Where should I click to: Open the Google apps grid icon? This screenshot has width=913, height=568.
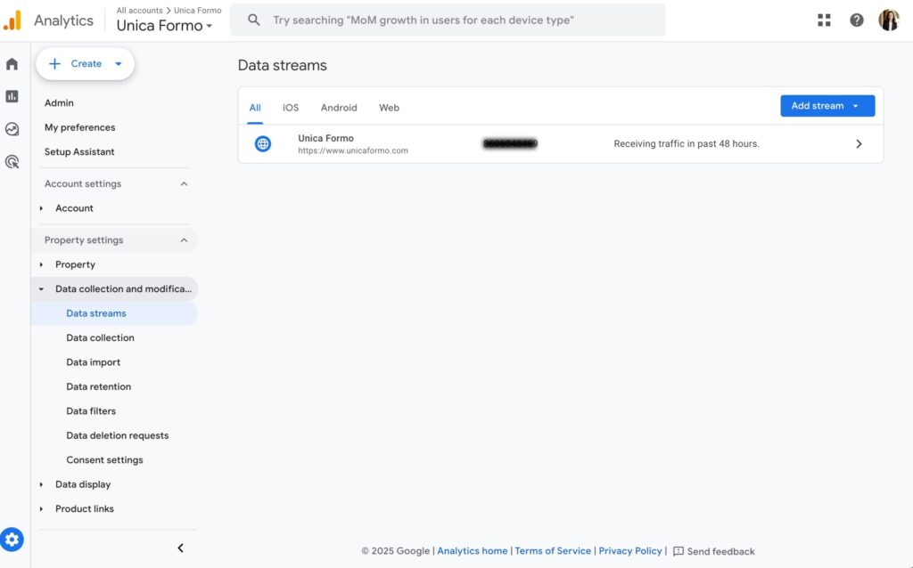pyautogui.click(x=824, y=20)
